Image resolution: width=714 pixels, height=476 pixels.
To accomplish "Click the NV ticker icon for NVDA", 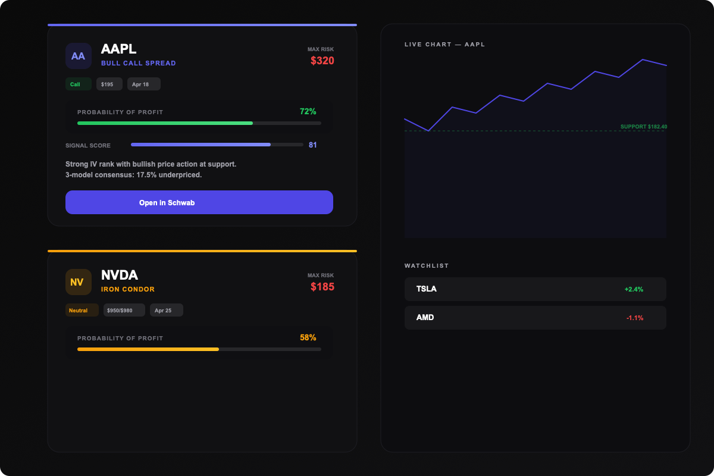I will [78, 281].
